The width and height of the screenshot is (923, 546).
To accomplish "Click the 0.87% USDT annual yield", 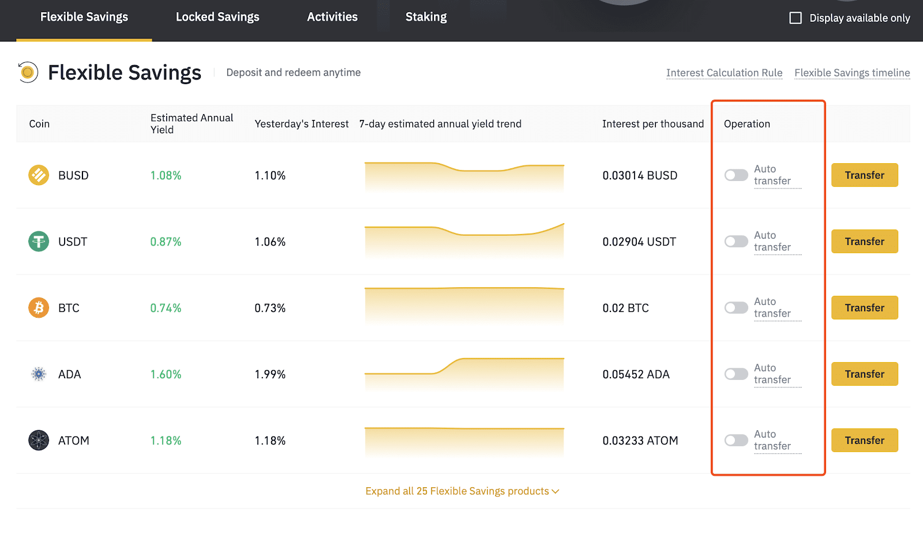I will [166, 242].
